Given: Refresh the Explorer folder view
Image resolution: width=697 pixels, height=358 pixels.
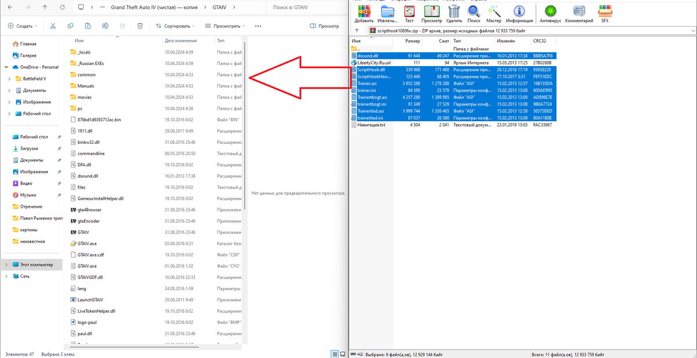Looking at the screenshot, I should pyautogui.click(x=63, y=8).
